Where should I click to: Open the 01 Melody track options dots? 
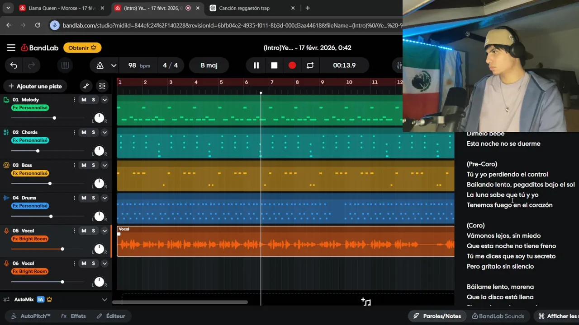point(74,100)
